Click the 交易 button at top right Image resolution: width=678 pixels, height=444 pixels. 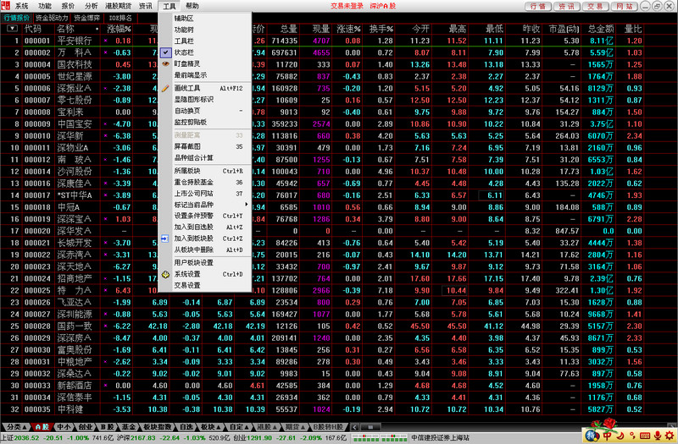click(x=596, y=6)
